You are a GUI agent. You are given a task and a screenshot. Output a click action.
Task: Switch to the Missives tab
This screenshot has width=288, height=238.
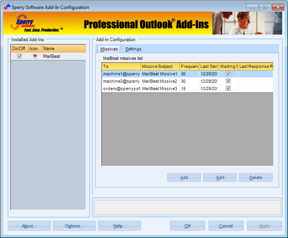coord(109,49)
